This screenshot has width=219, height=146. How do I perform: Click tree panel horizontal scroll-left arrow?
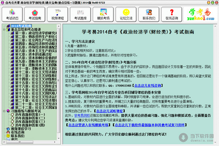point(4,142)
